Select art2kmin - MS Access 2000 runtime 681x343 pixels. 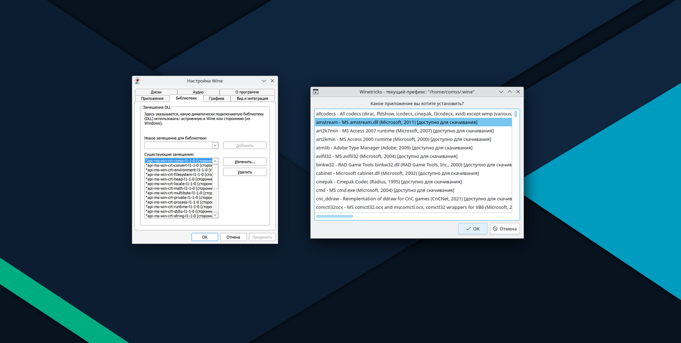click(414, 139)
